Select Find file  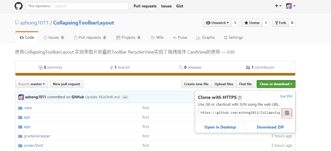pos(245,84)
